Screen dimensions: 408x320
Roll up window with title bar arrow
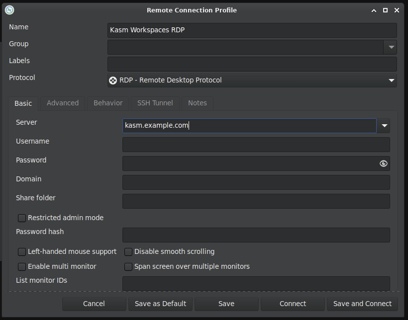coord(374,10)
